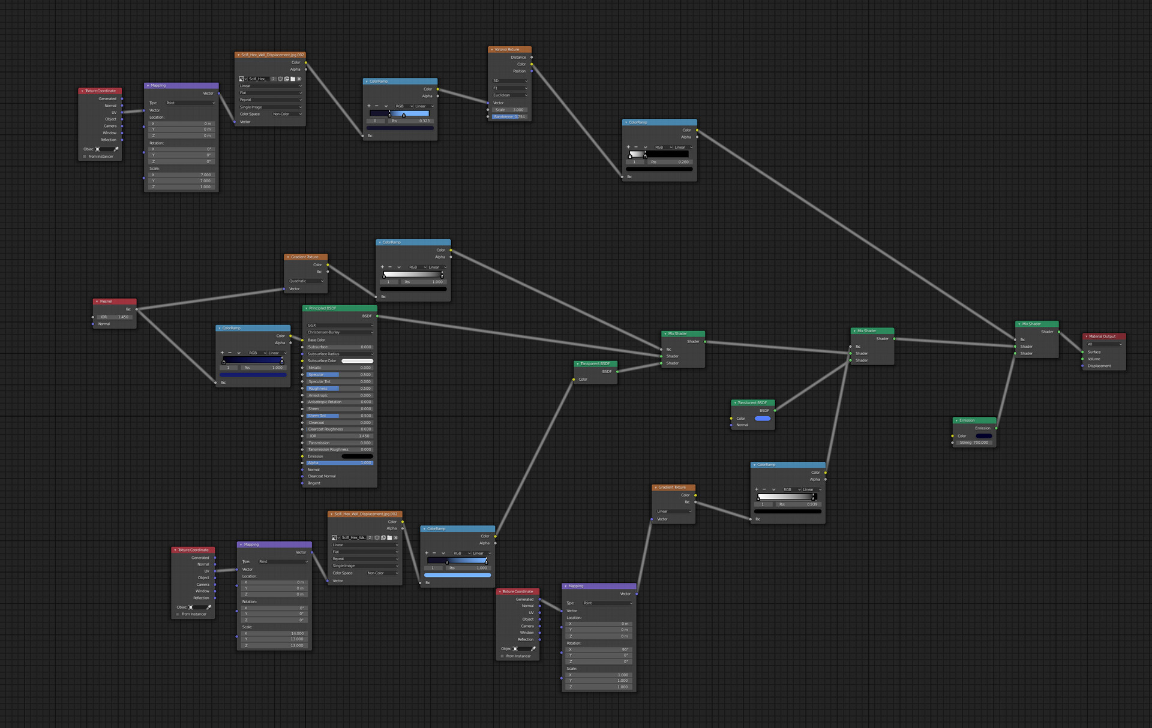Screen dimensions: 1152x728
Task: Collapse the Principled BSDF node via header triangle
Action: tap(306, 308)
